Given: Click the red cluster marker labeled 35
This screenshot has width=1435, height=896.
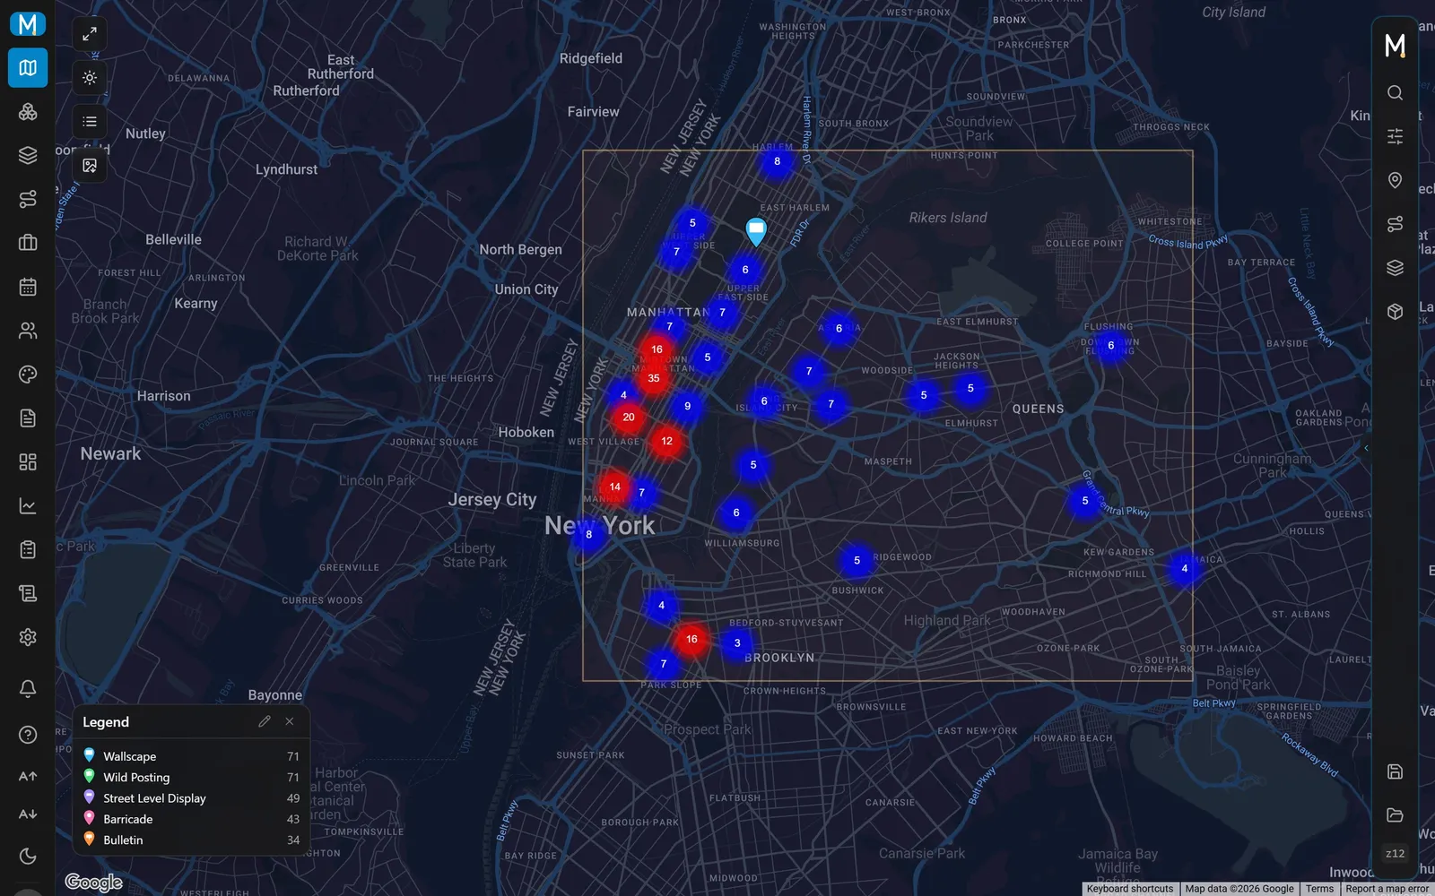Looking at the screenshot, I should [x=654, y=378].
